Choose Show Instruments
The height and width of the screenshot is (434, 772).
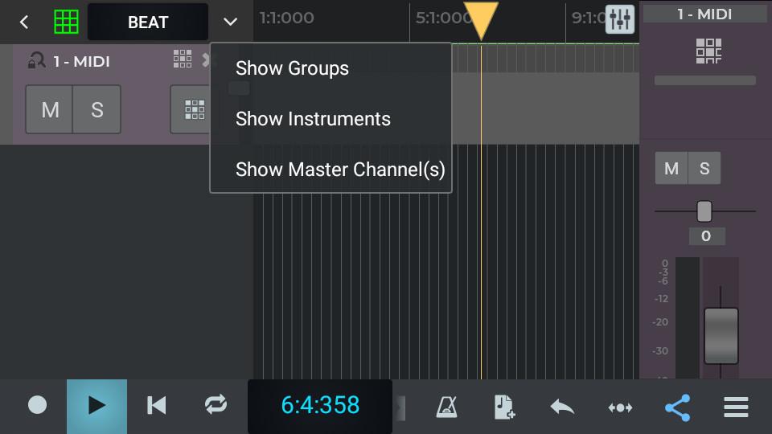tap(313, 119)
